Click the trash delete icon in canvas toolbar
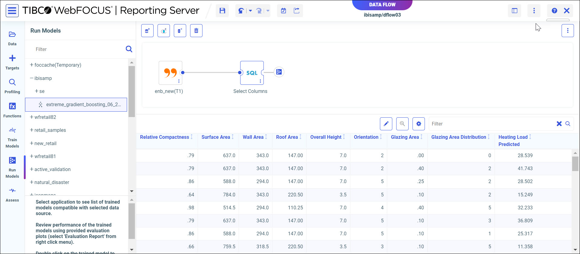The image size is (580, 254). (196, 31)
